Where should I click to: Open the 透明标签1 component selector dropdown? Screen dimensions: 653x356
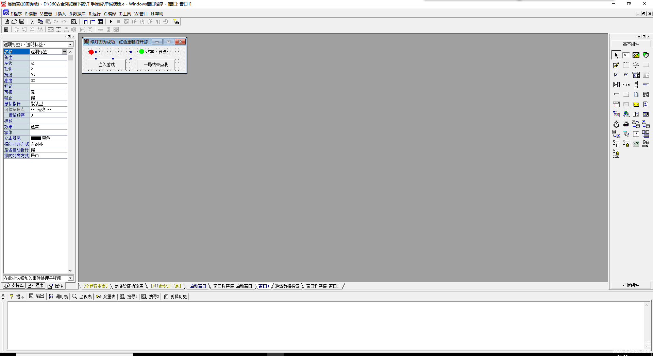point(70,44)
